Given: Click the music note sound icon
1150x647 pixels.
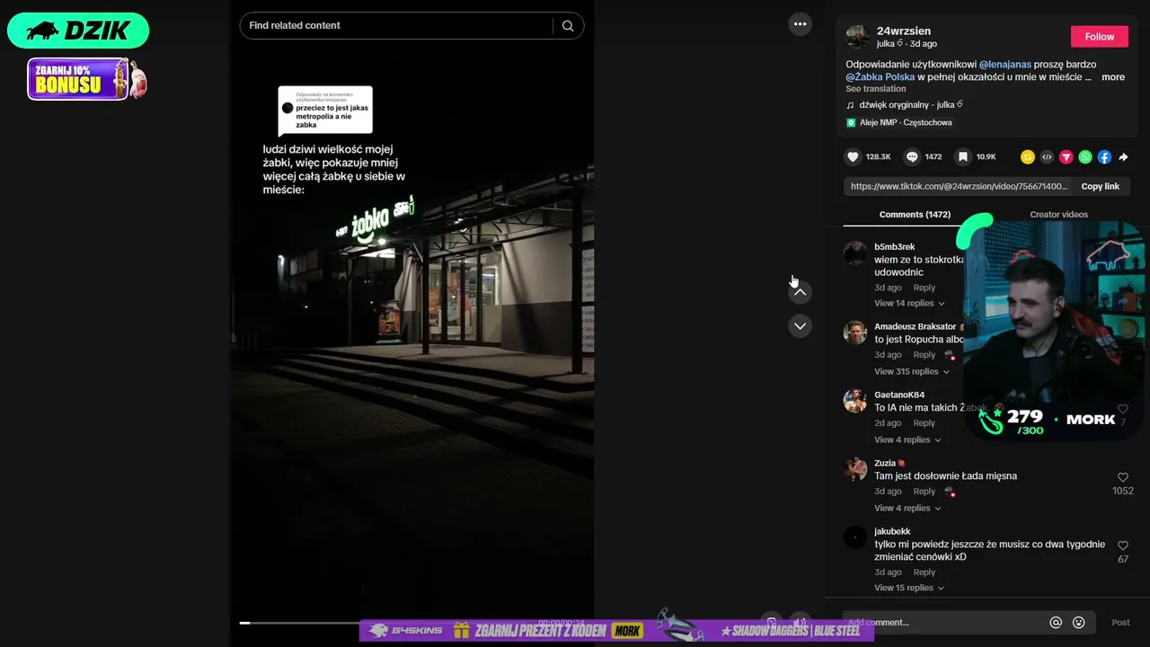Looking at the screenshot, I should coord(851,105).
